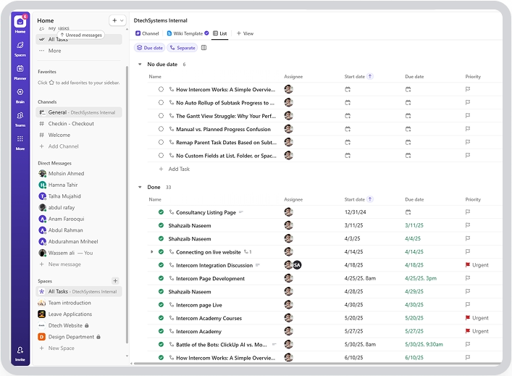
Task: Open Spaces in the left rail
Action: click(20, 49)
